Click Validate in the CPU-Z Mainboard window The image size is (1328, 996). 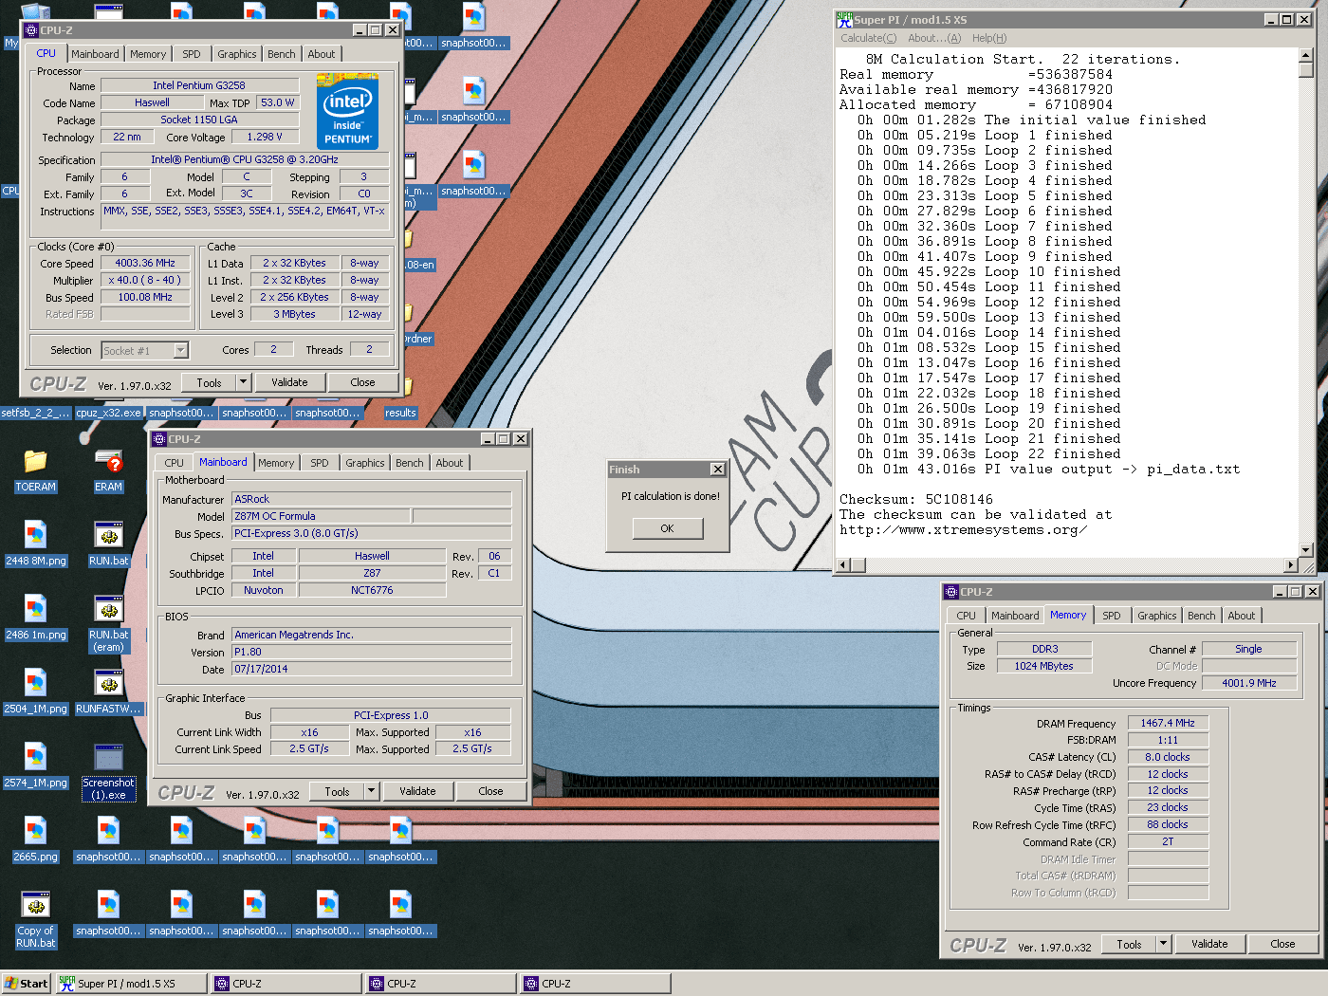tap(417, 791)
